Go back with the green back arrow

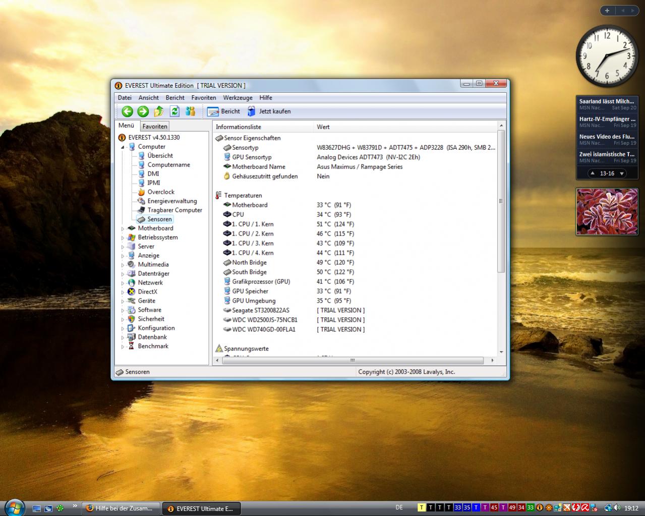[127, 111]
